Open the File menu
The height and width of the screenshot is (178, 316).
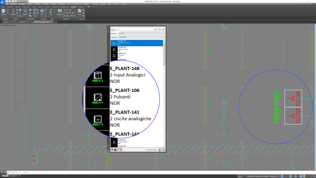7,4
